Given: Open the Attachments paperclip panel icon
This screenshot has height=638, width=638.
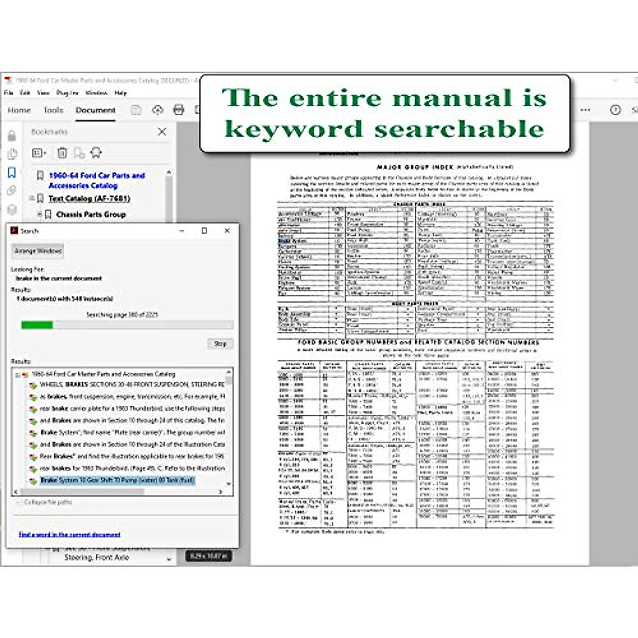Looking at the screenshot, I should 12,190.
